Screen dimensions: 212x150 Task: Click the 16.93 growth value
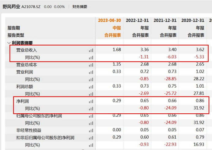click(x=199, y=144)
